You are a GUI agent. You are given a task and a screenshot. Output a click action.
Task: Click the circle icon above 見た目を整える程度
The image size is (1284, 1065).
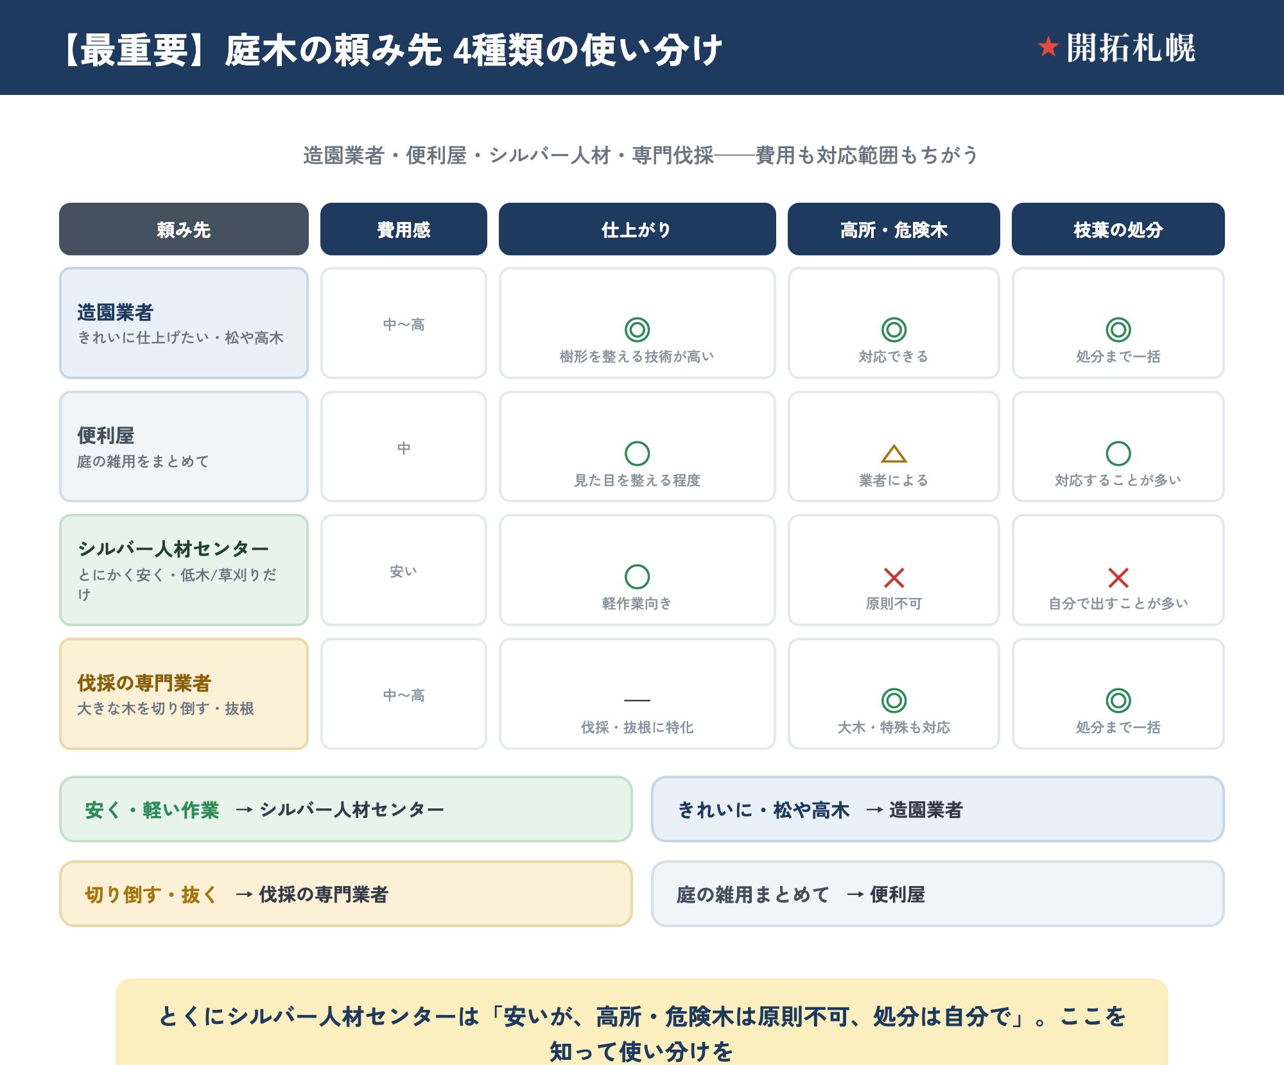point(637,454)
